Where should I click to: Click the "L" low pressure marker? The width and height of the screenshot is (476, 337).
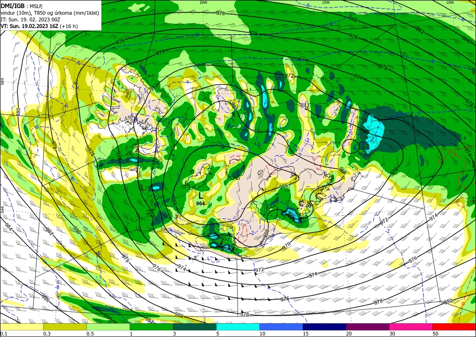coord(200,195)
